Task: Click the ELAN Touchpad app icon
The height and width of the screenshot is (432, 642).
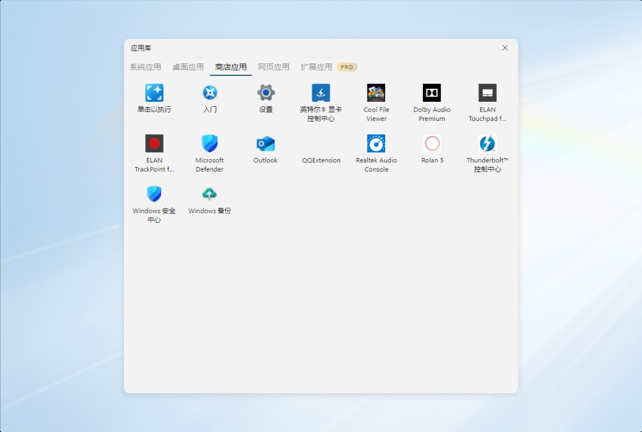Action: (487, 93)
